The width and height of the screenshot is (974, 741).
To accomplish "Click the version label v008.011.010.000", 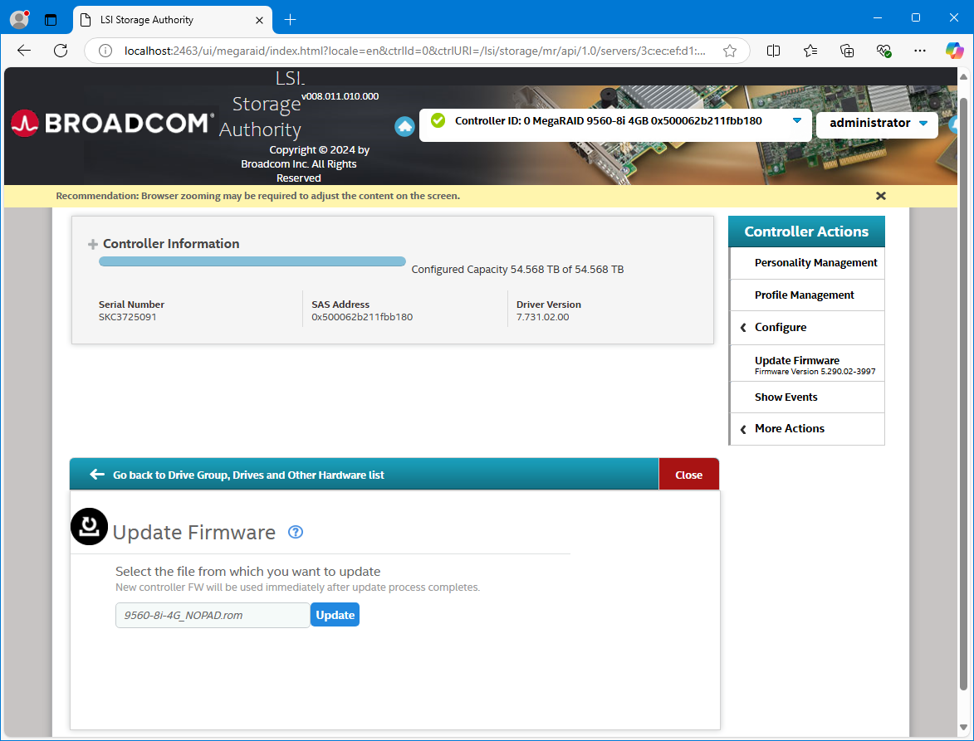I will tap(340, 96).
